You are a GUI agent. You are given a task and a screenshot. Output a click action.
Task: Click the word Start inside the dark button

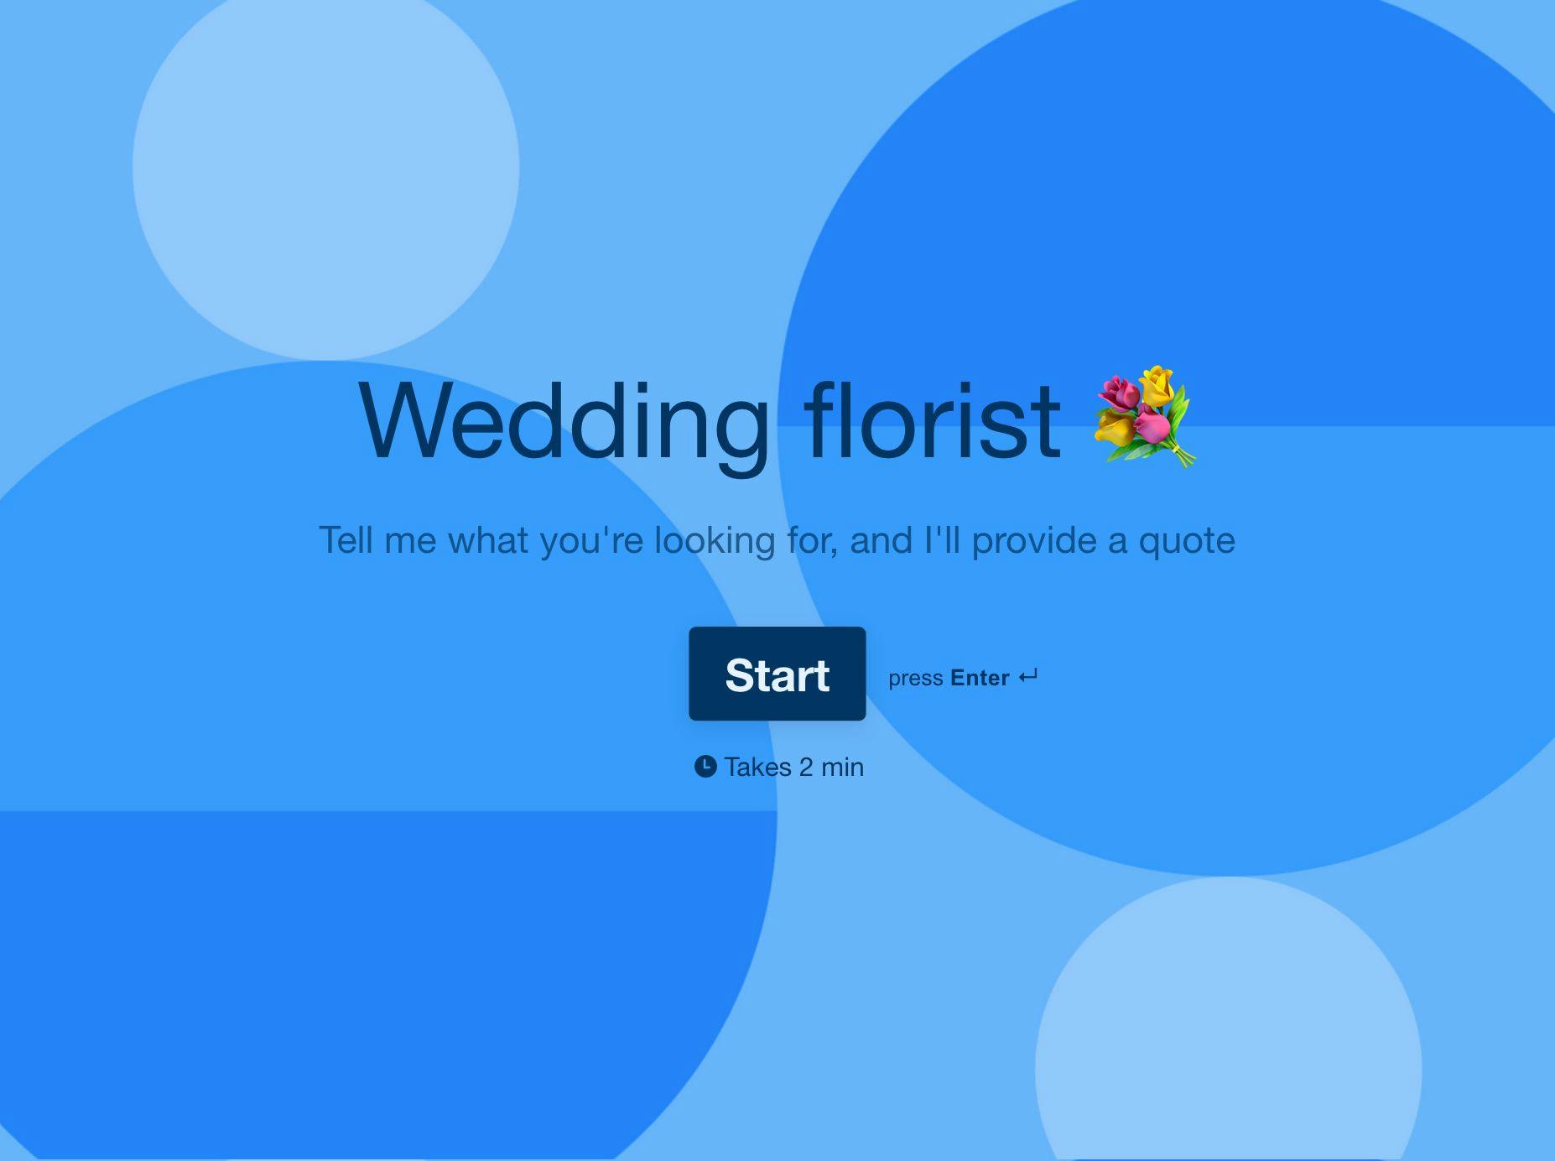coord(777,675)
